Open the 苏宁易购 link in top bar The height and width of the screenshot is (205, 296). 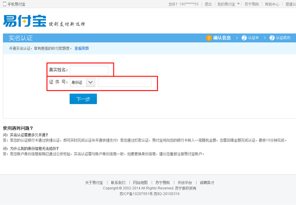(x=252, y=4)
